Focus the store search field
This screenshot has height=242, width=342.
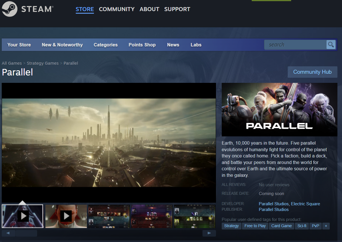[295, 45]
